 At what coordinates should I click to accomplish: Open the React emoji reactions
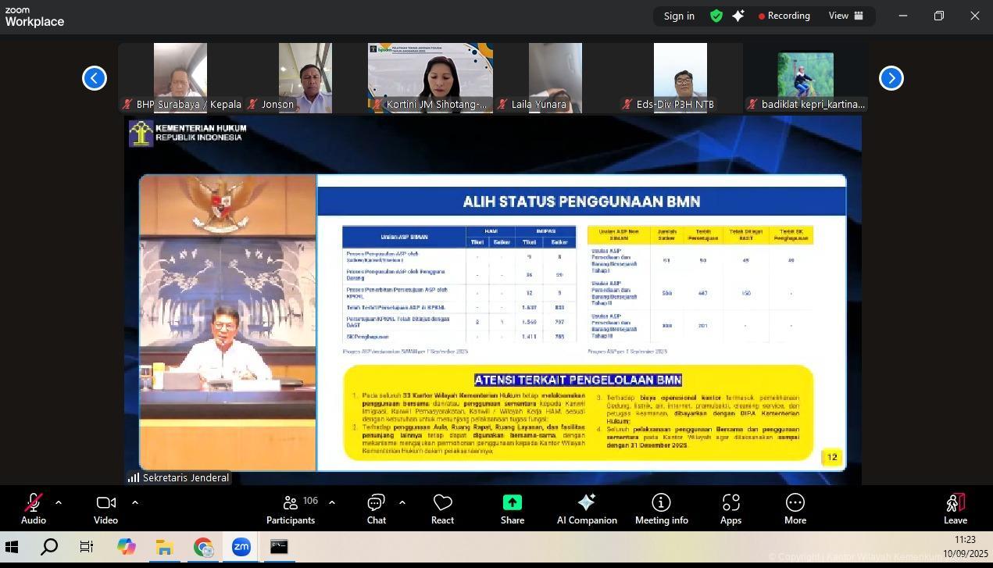click(442, 509)
